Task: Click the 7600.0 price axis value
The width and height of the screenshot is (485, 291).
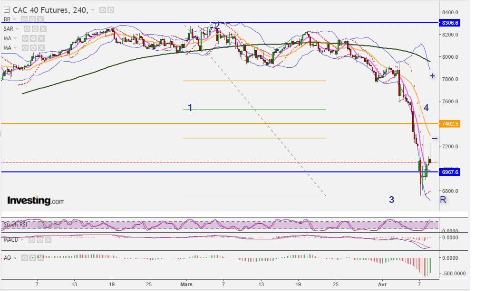Action: 450,101
